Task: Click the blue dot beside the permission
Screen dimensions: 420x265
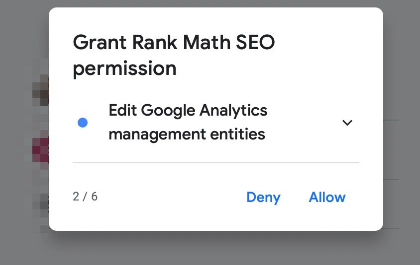Action: click(83, 123)
